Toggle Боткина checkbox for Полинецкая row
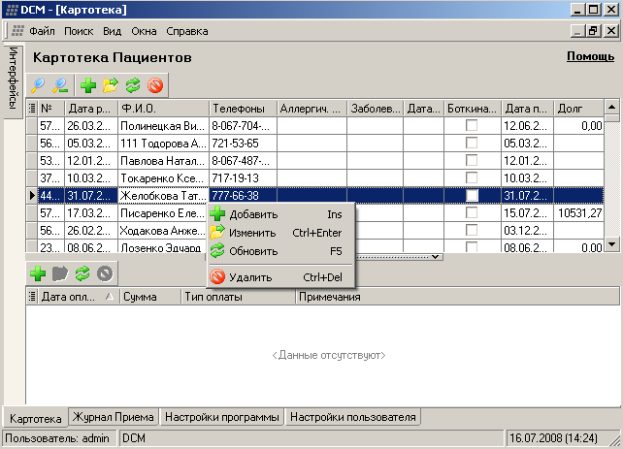Image resolution: width=623 pixels, height=449 pixels. pos(472,125)
